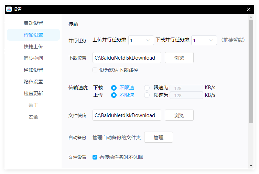Switch to 通知设置 page

coord(33,70)
